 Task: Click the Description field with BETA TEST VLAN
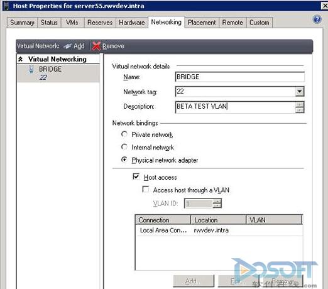(x=236, y=107)
